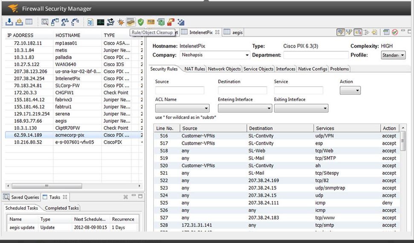The width and height of the screenshot is (414, 243).
Task: Click the orange bug toolbar icon
Action: (x=121, y=22)
